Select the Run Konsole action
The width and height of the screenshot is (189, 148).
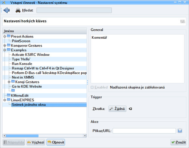click(22, 63)
